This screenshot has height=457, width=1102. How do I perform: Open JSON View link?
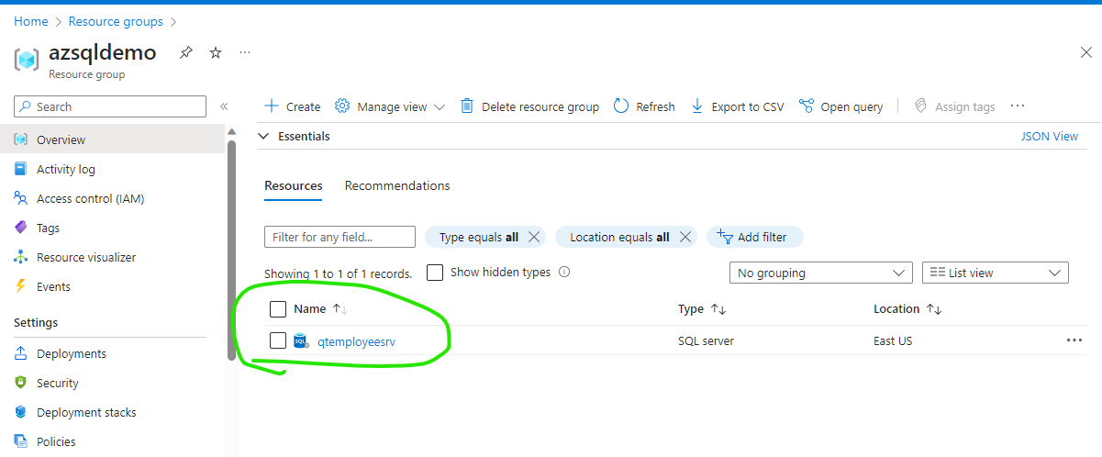coord(1050,136)
